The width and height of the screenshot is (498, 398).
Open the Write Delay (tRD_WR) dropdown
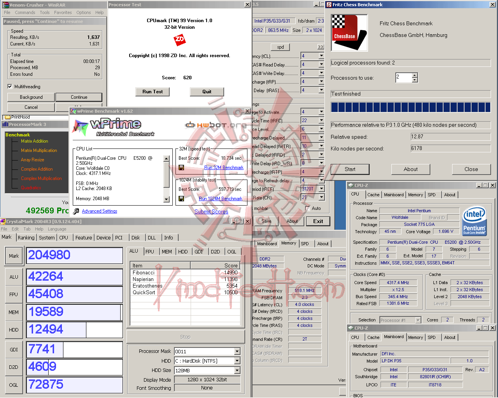321,163
